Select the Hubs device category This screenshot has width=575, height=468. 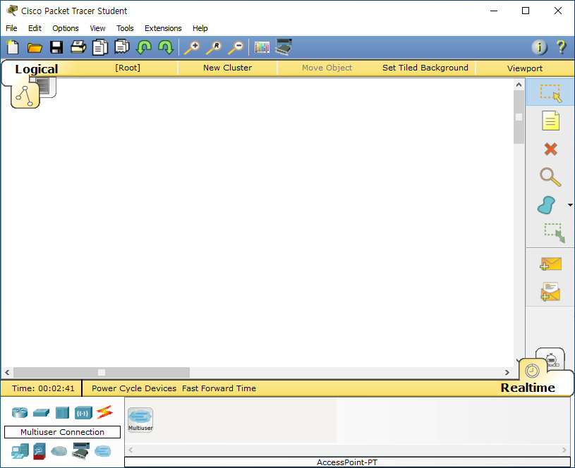click(x=62, y=412)
